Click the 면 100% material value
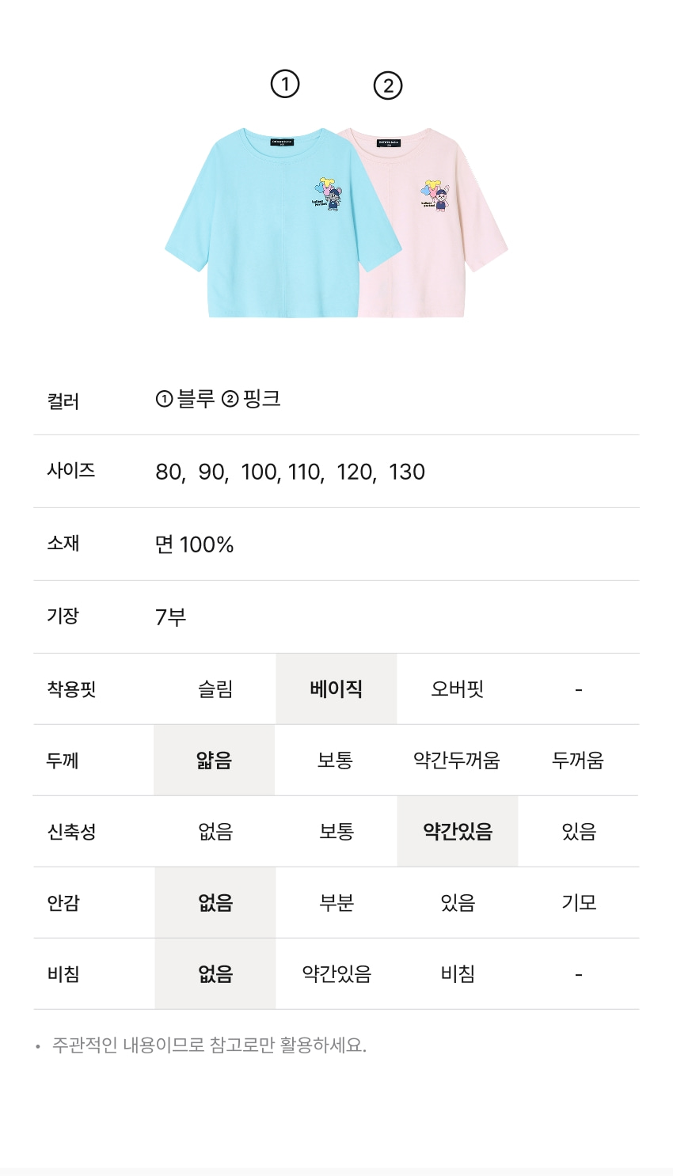 coord(195,545)
